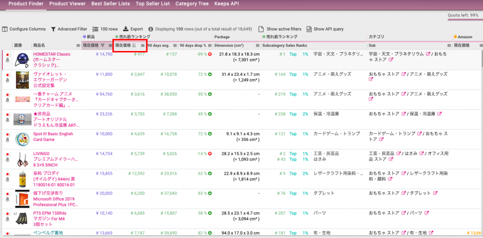Go to the Best Seller Lists tab
The image size is (483, 238).
click(x=111, y=4)
